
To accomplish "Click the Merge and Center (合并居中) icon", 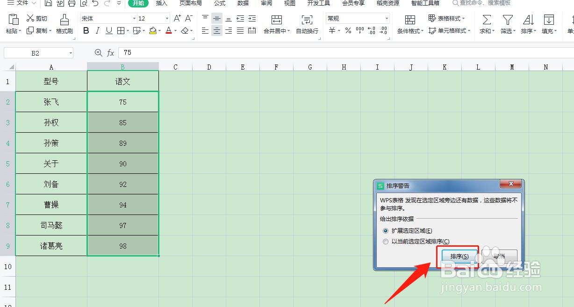I will point(277,20).
